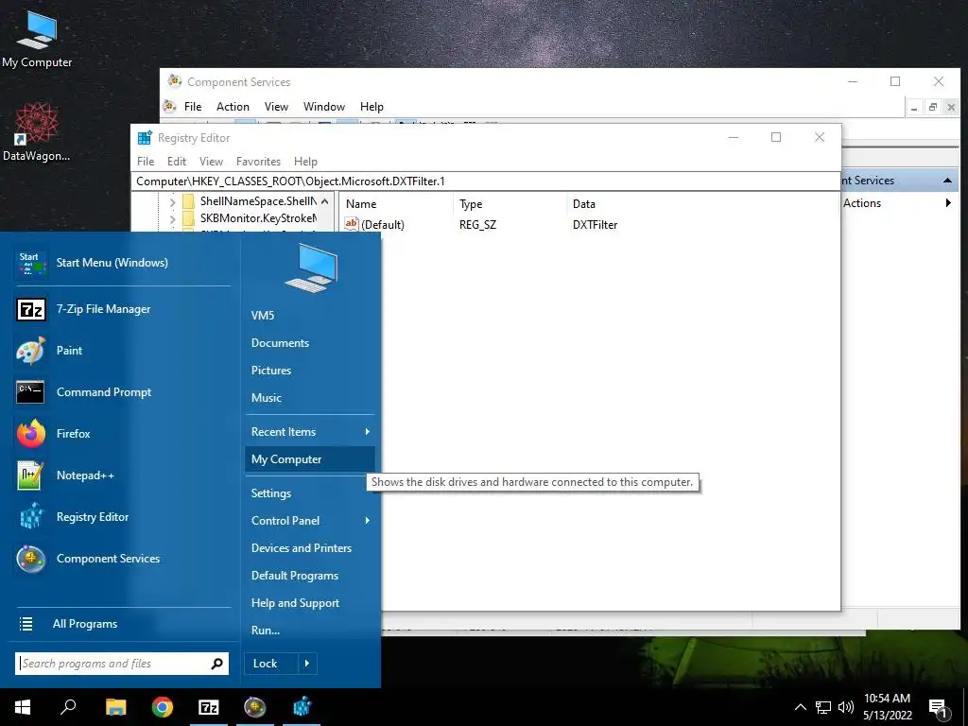Show hidden tray icons chevron

(x=800, y=707)
